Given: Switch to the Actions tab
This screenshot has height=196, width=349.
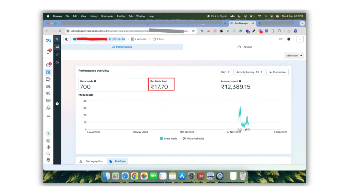Looking at the screenshot, I should 245,47.
